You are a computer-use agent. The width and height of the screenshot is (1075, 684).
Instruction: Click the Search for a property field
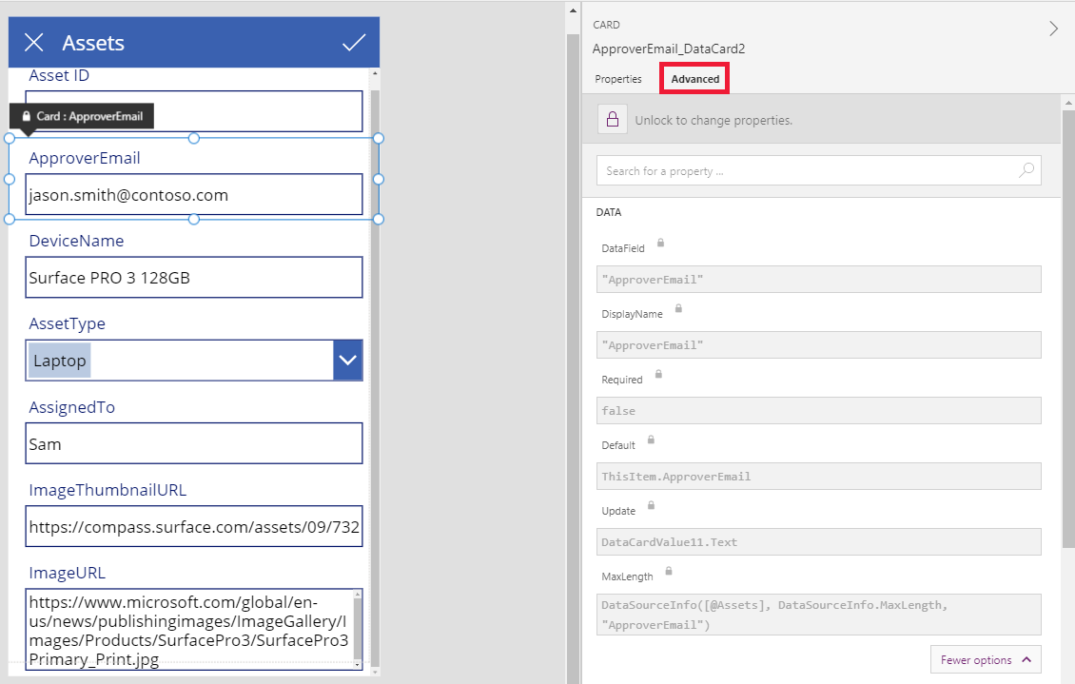[x=818, y=170]
